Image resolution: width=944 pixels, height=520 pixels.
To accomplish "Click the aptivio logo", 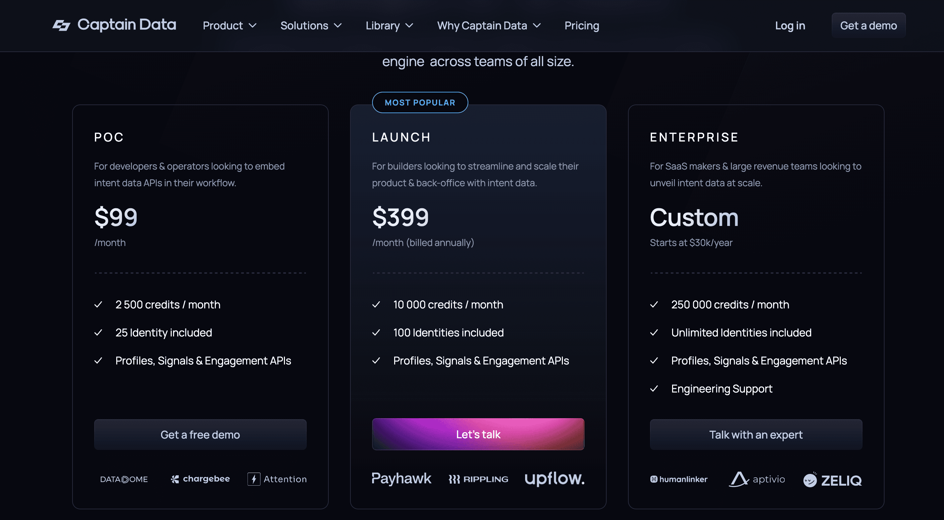I will pyautogui.click(x=757, y=479).
